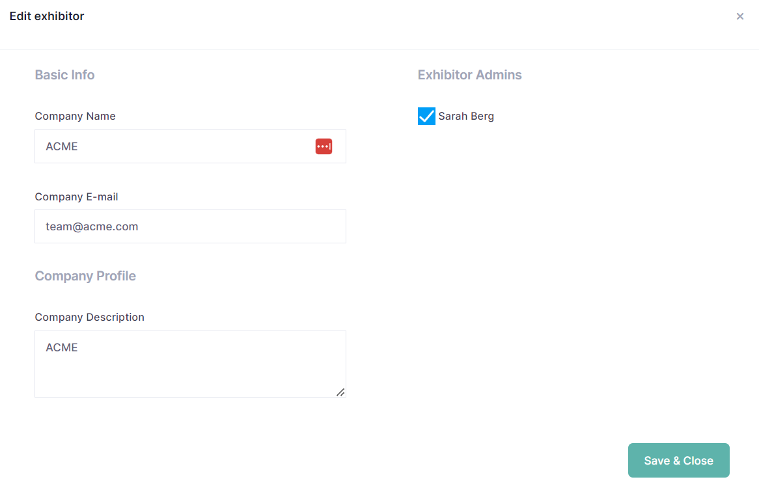The height and width of the screenshot is (501, 759).
Task: Click the Sarah Berg name label
Action: pyautogui.click(x=466, y=116)
